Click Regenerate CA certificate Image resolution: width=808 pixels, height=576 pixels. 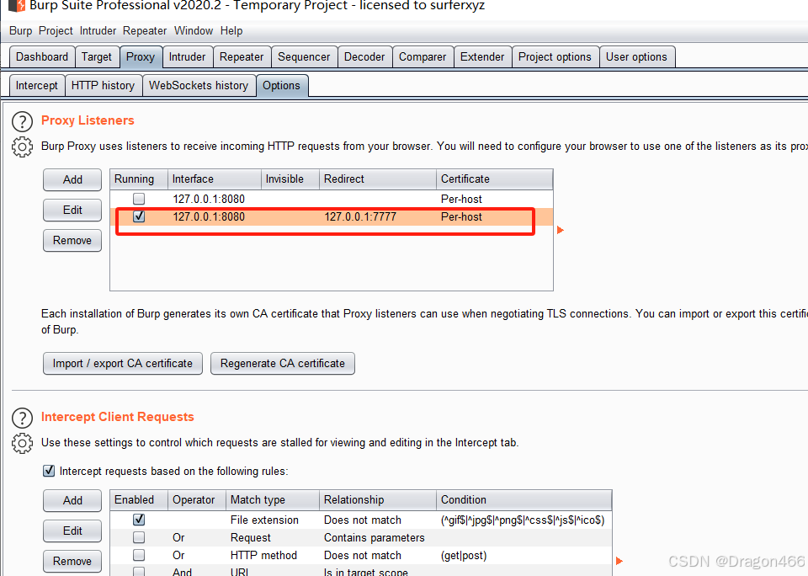pyautogui.click(x=283, y=364)
